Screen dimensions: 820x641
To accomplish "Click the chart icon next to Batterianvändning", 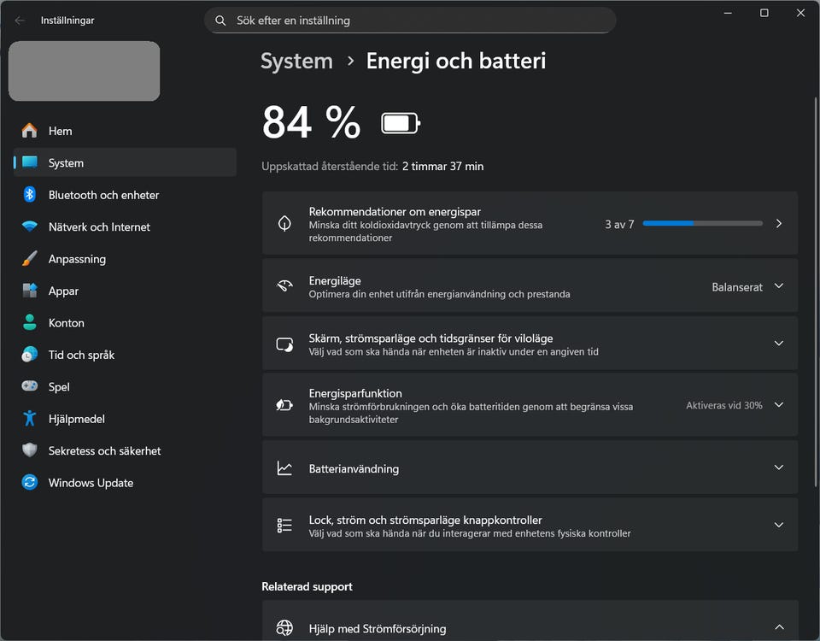I will (284, 468).
